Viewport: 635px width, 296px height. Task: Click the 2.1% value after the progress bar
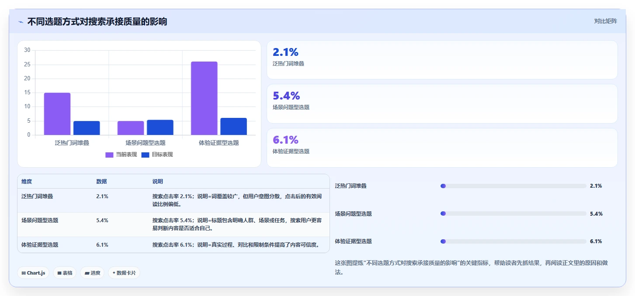point(596,186)
